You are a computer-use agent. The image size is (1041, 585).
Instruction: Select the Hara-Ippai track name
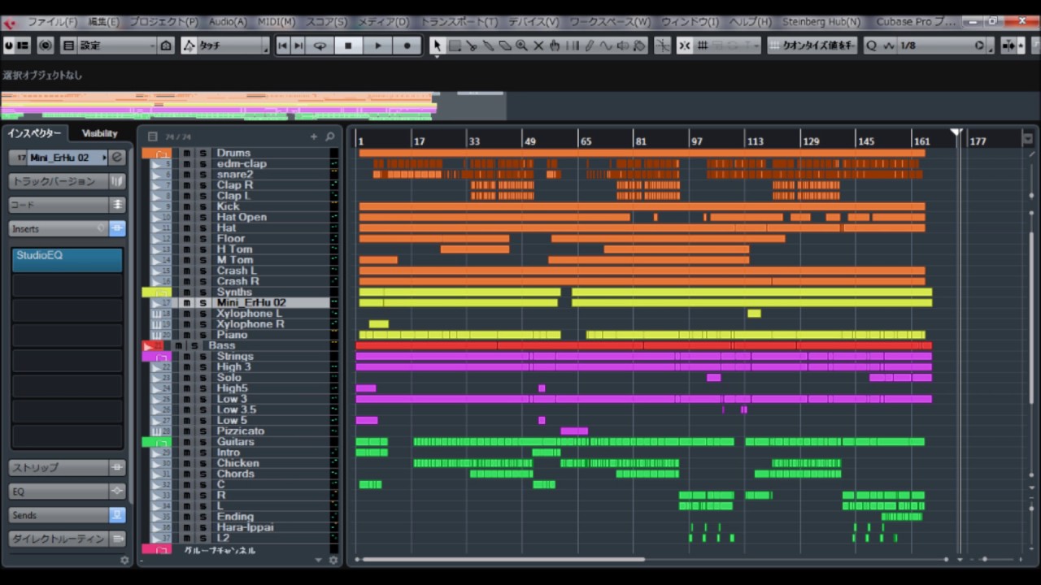(245, 527)
